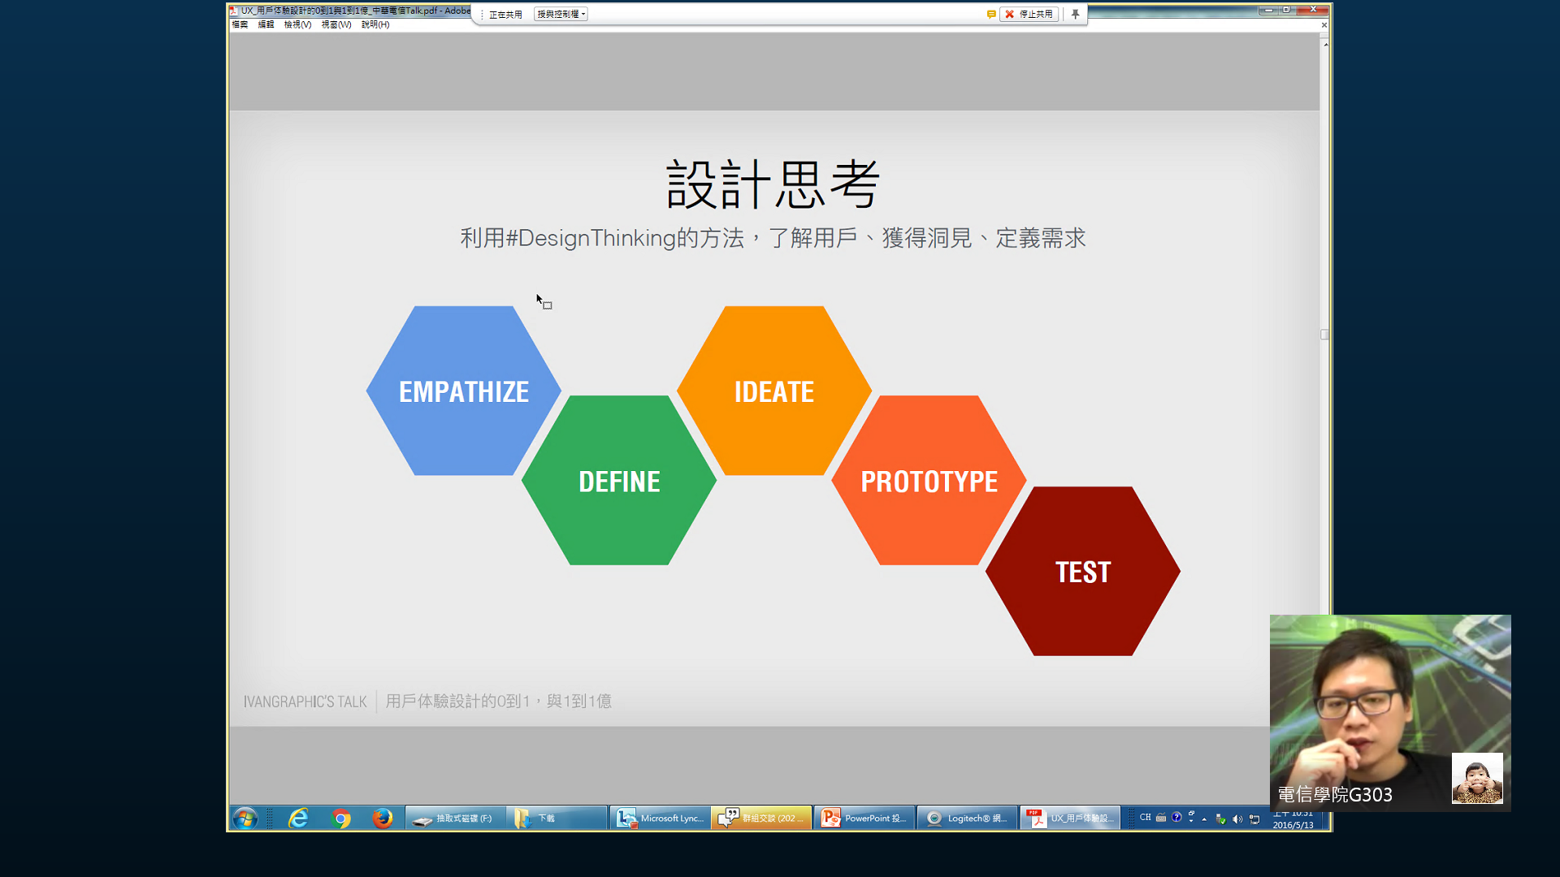Open the 授與控制權 give control dropdown
This screenshot has height=877, width=1560.
(x=561, y=14)
